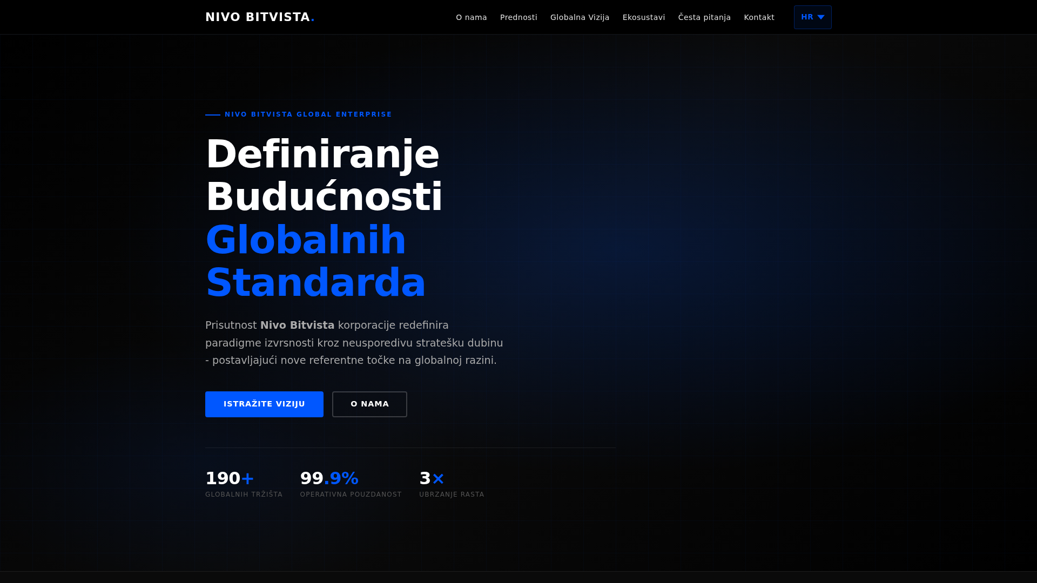Click the 190+ statistic value

pos(230,478)
